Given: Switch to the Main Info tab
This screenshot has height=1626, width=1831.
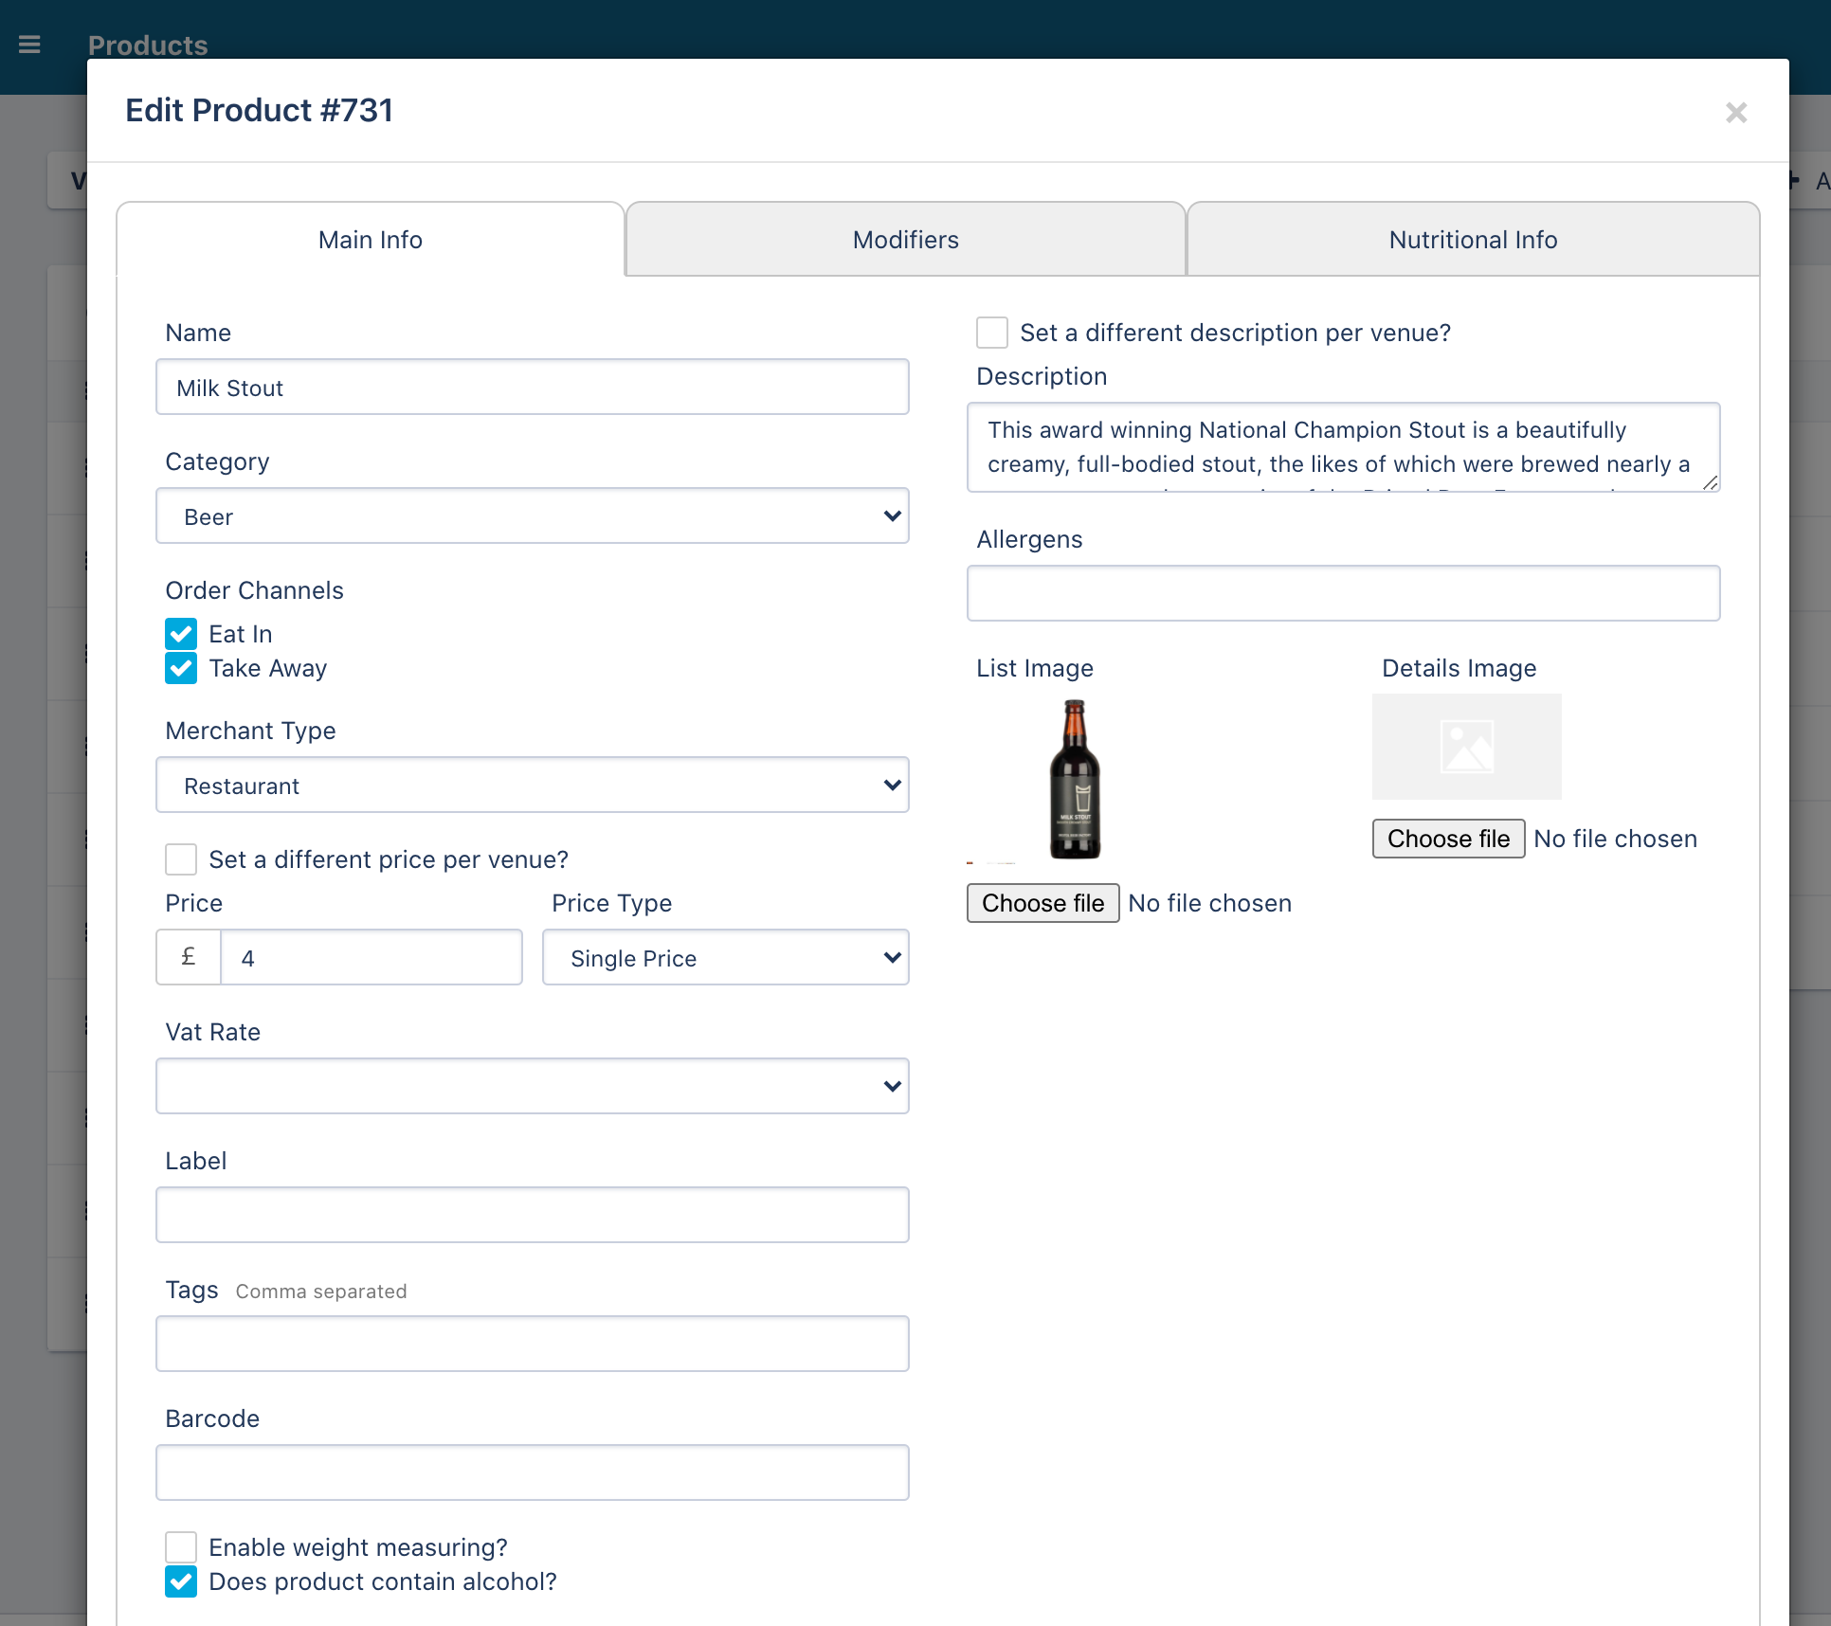Looking at the screenshot, I should tap(371, 240).
